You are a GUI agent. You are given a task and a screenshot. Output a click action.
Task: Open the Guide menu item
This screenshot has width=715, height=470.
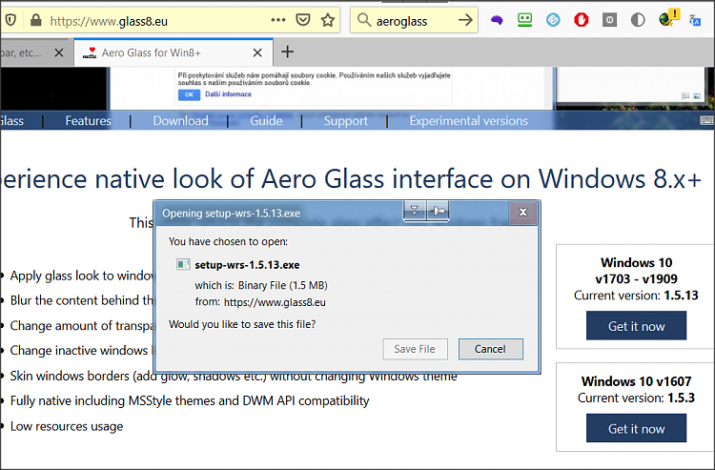pyautogui.click(x=266, y=121)
